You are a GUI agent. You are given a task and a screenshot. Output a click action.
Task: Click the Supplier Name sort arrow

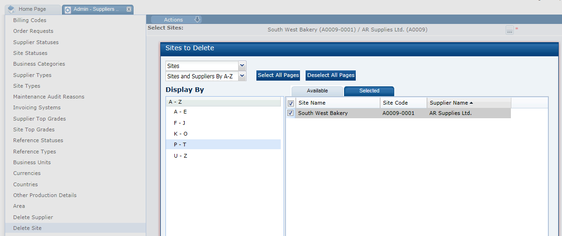pyautogui.click(x=471, y=103)
